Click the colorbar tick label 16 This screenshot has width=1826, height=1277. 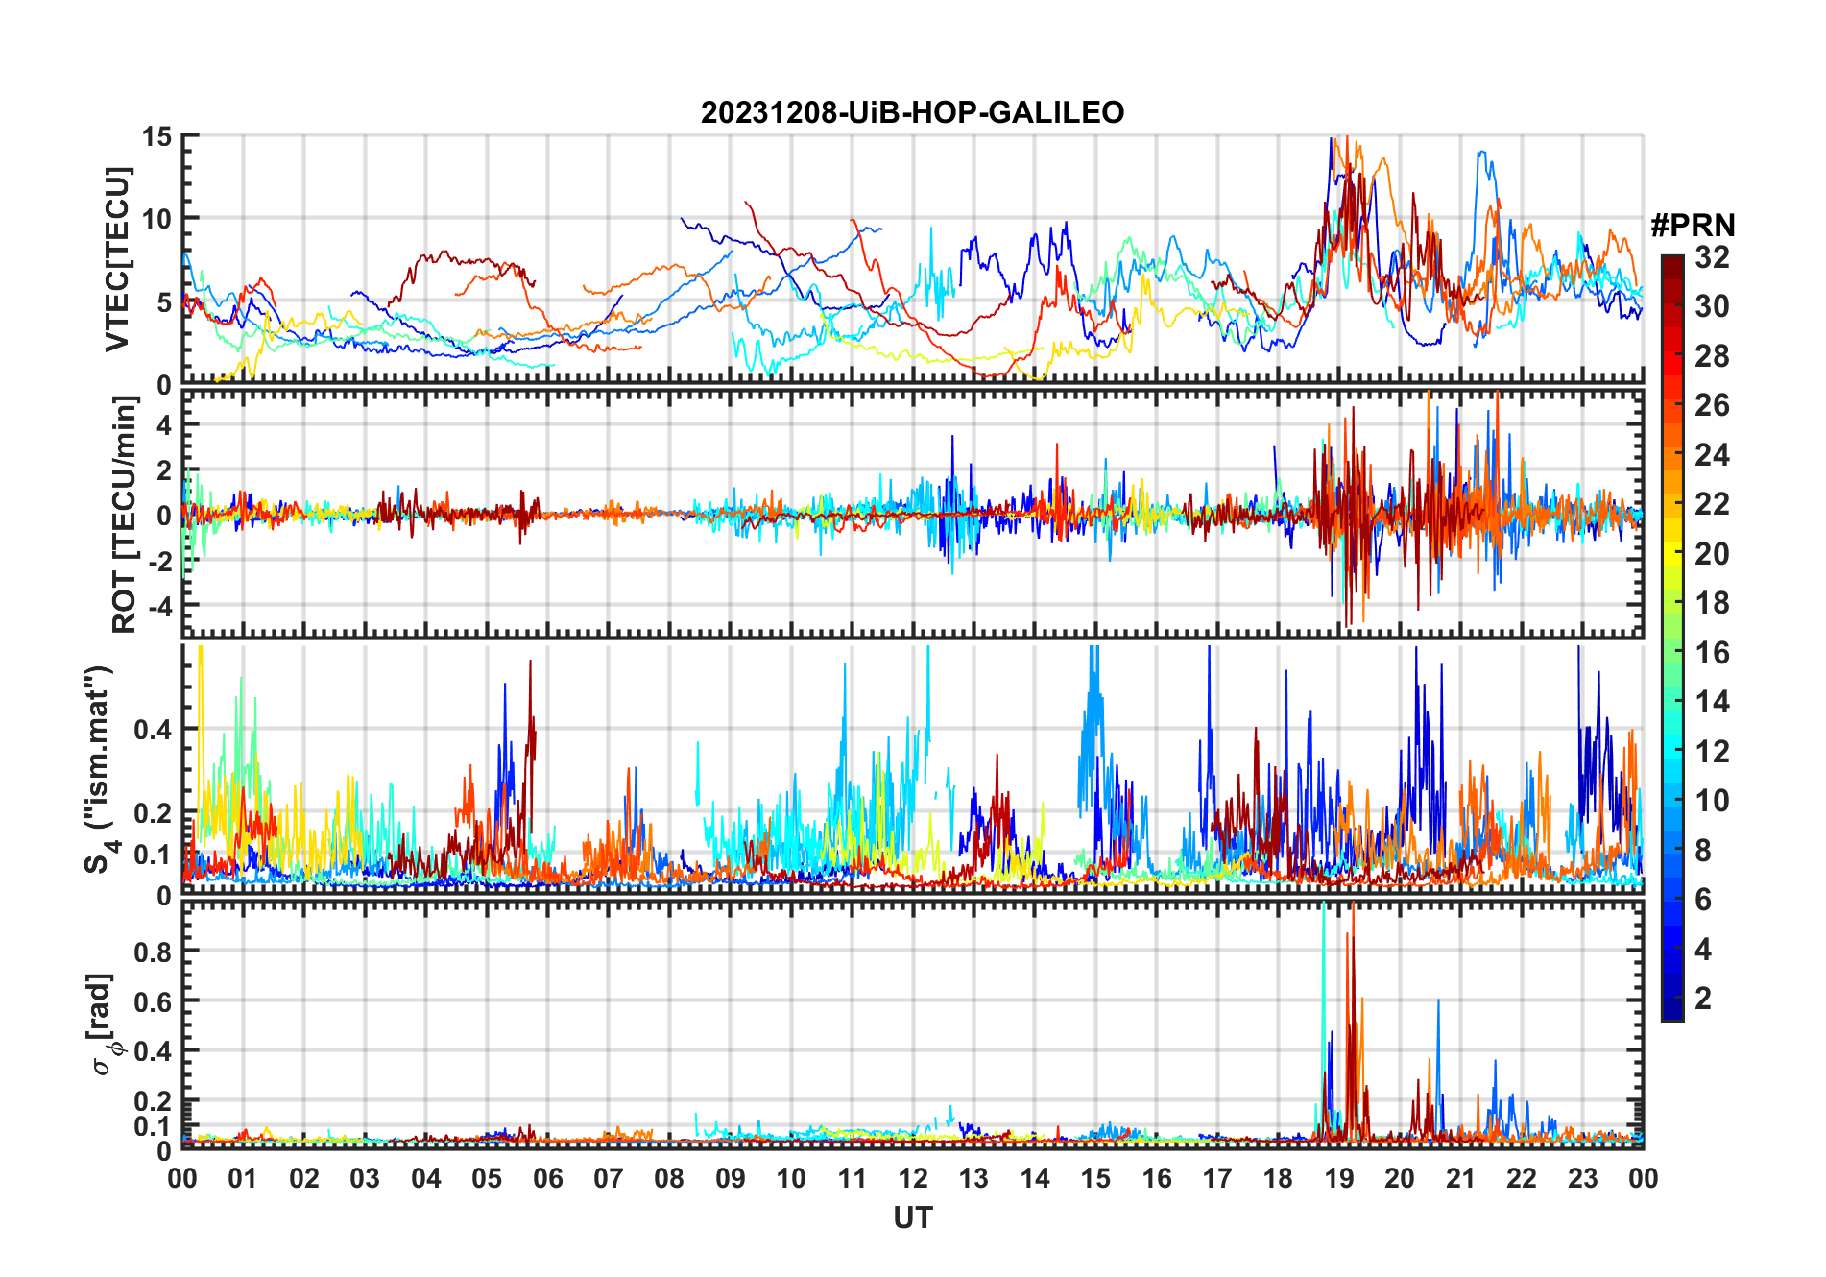pos(1712,653)
